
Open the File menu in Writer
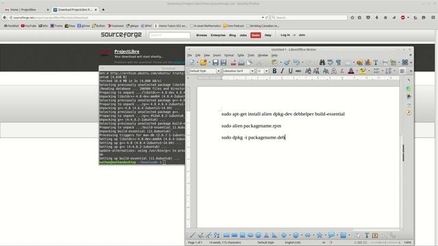click(x=190, y=55)
